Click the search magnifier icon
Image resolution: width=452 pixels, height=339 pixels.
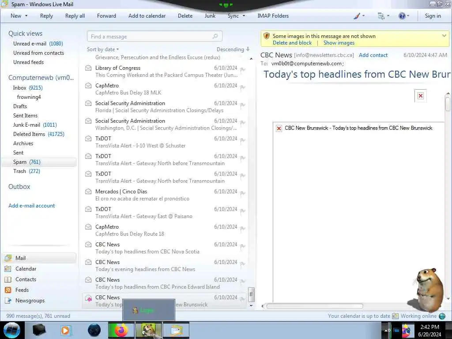click(215, 36)
